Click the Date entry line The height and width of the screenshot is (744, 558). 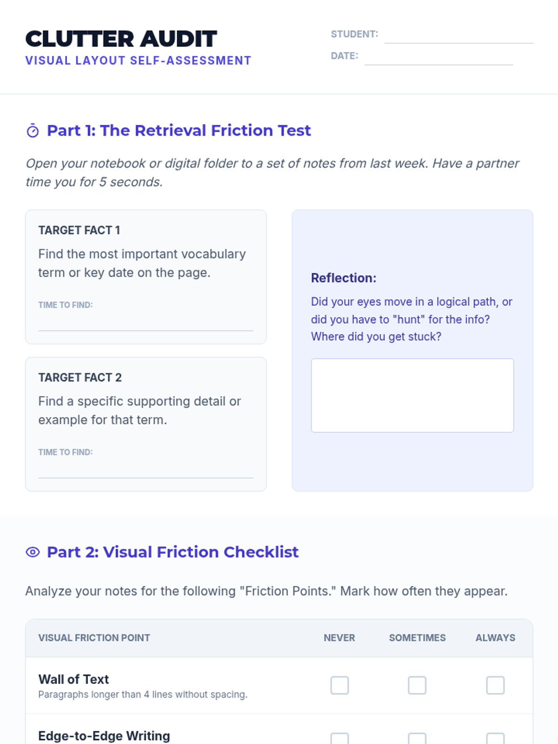438,58
